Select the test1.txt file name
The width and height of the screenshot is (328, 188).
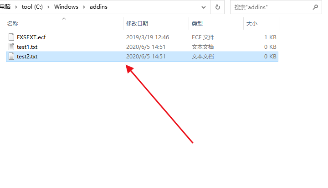click(x=27, y=47)
